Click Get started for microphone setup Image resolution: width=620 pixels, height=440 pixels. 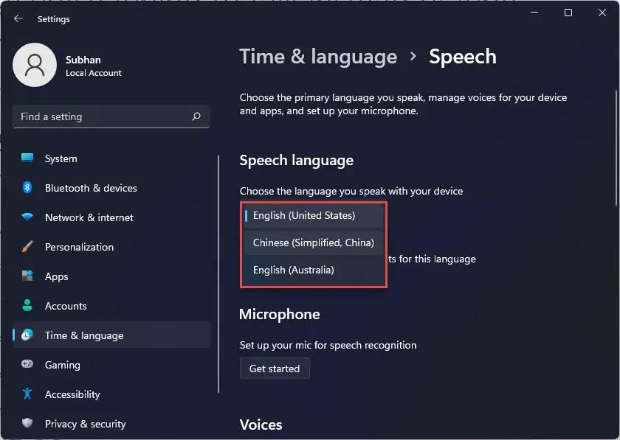point(275,368)
